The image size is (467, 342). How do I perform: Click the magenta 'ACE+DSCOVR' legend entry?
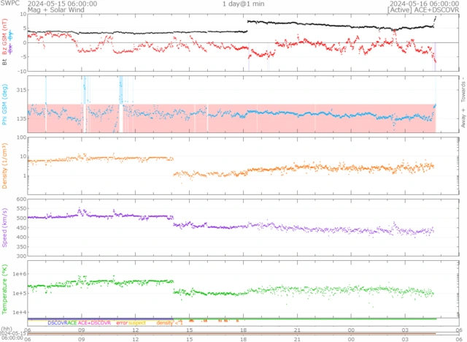coord(94,323)
